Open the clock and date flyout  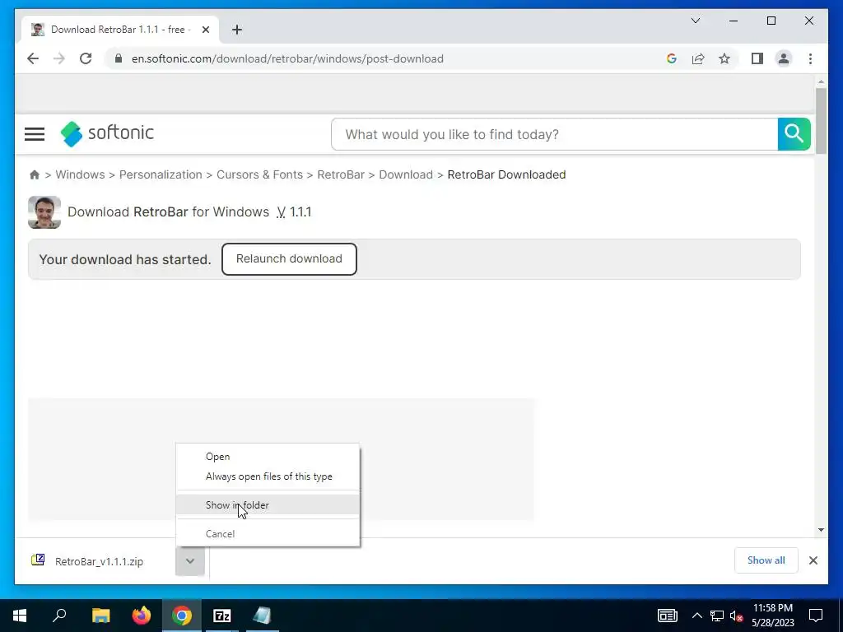click(x=772, y=616)
